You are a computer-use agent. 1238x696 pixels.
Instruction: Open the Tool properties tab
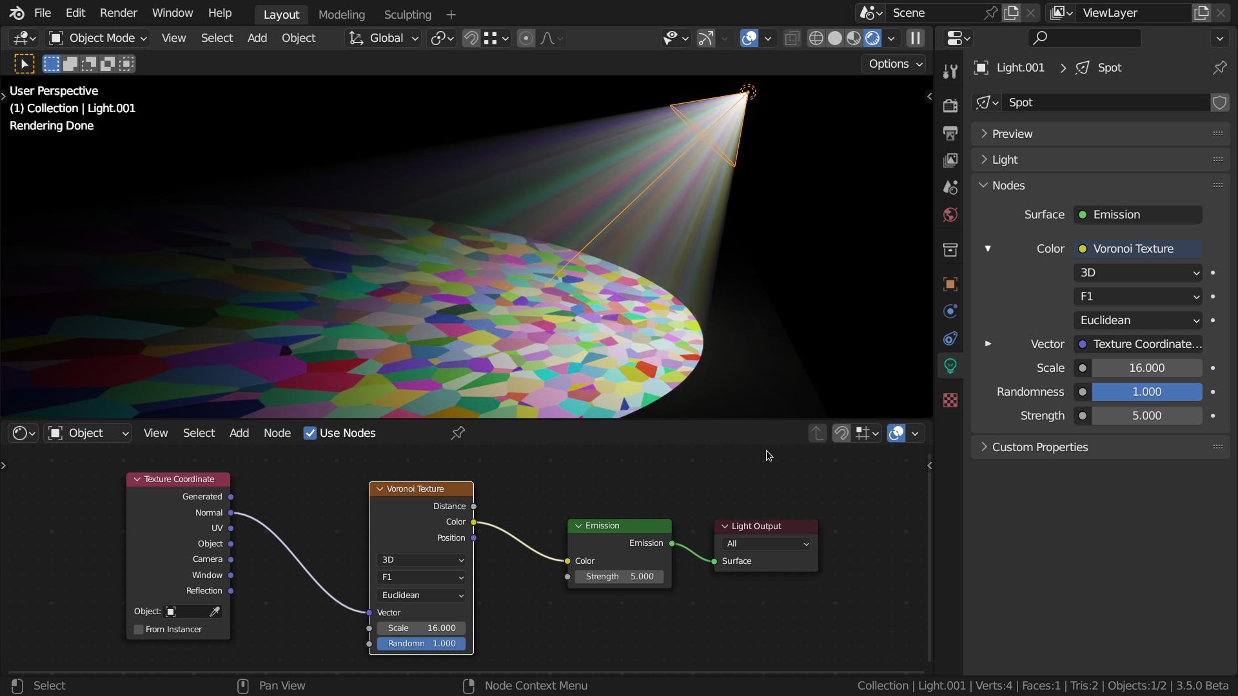tap(950, 72)
